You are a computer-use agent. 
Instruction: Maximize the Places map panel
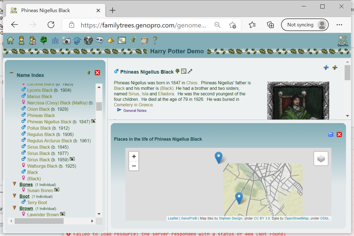pyautogui.click(x=330, y=135)
